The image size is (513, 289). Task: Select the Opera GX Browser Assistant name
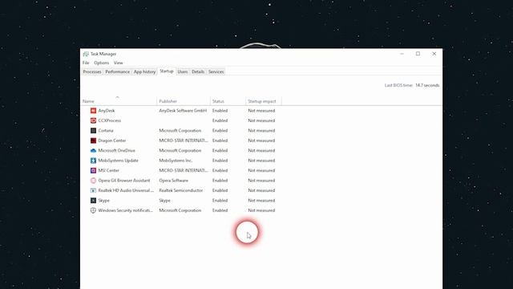click(x=124, y=181)
